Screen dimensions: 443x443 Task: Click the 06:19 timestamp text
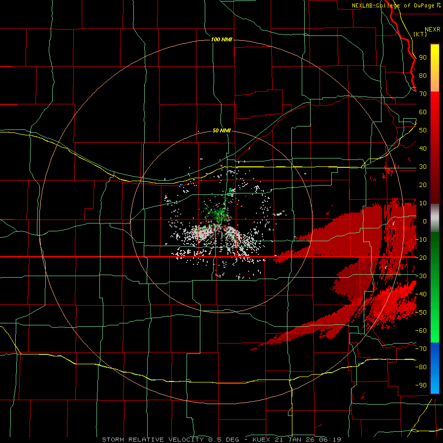click(x=330, y=440)
